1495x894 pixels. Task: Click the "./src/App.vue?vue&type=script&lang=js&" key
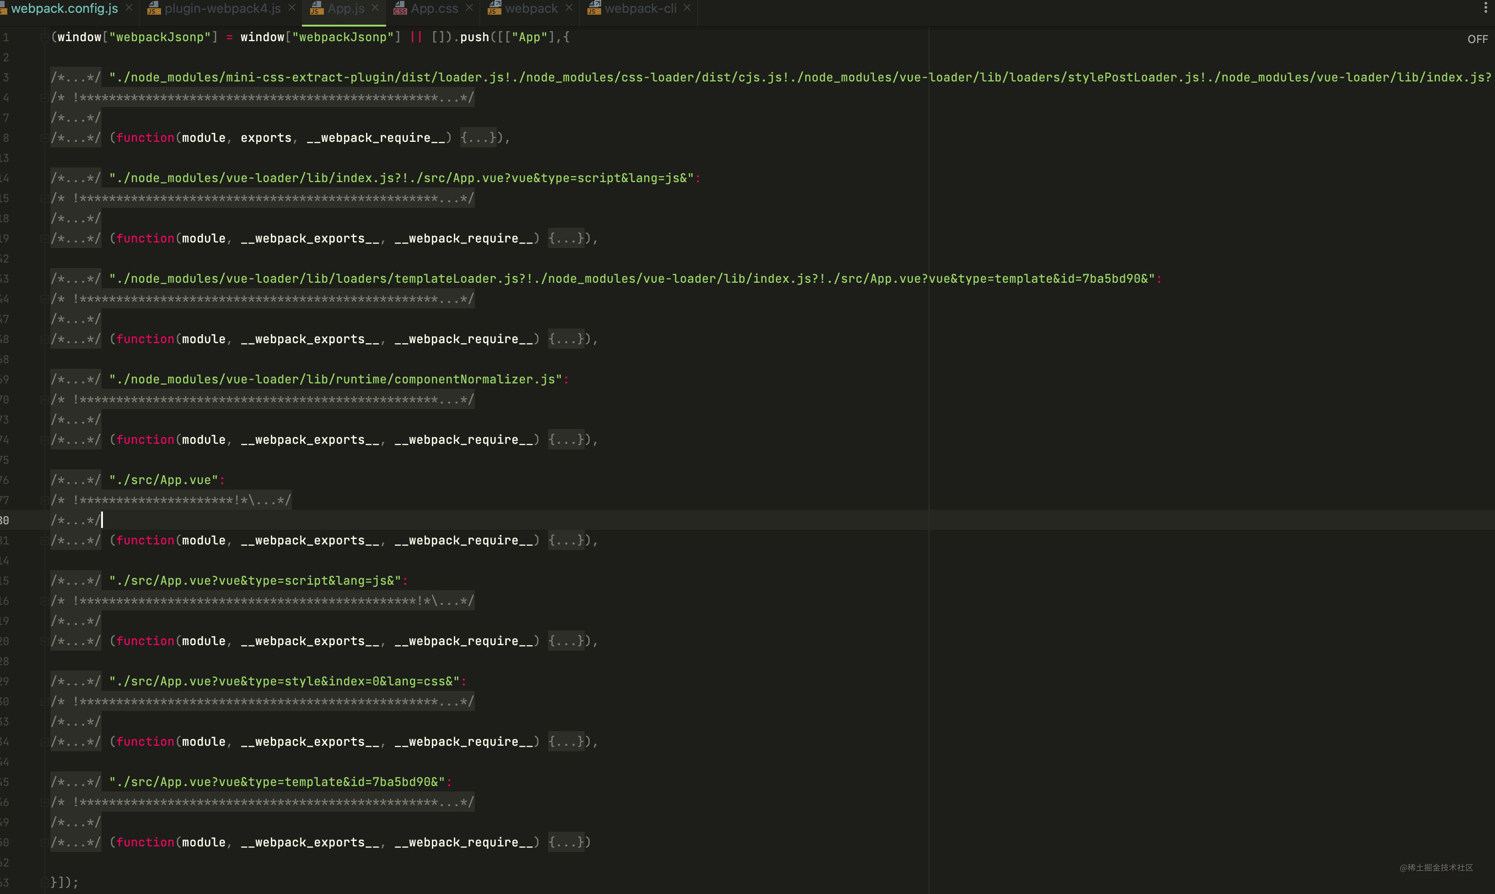coord(255,581)
